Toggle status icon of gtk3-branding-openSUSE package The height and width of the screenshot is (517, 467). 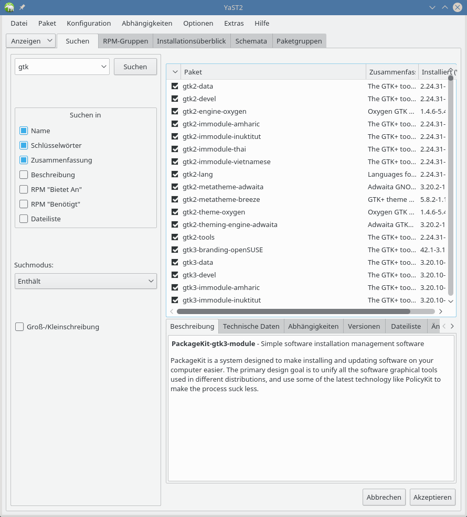175,250
